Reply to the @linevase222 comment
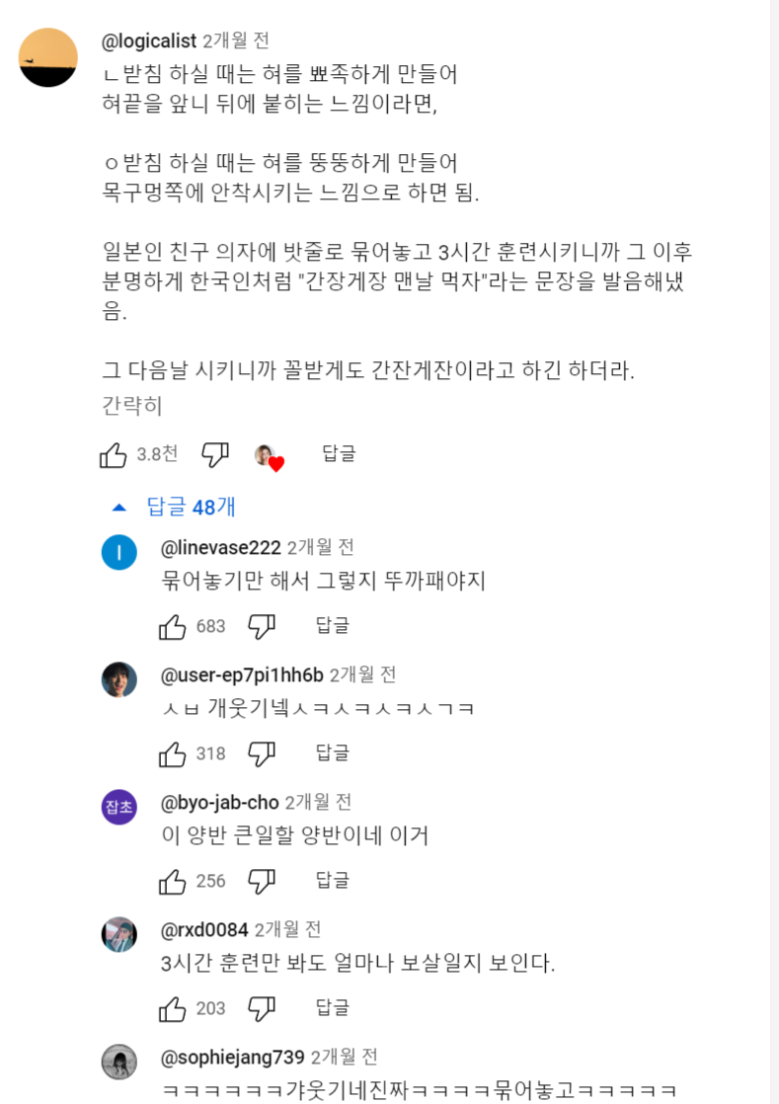The width and height of the screenshot is (779, 1104). pyautogui.click(x=333, y=625)
